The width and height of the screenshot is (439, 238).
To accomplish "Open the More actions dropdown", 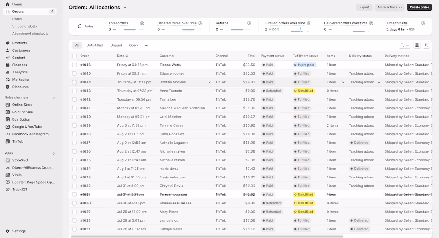I will (x=389, y=7).
